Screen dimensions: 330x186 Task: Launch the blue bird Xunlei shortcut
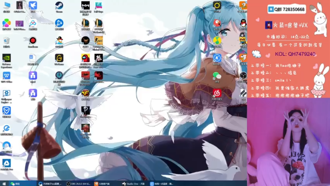(x=33, y=6)
